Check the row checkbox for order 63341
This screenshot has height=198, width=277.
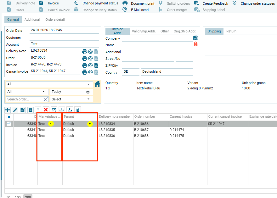(x=9, y=130)
